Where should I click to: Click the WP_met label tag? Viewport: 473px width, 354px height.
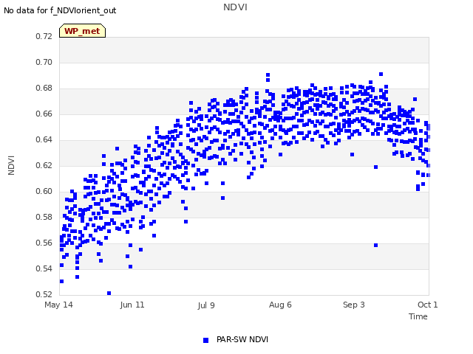82,31
